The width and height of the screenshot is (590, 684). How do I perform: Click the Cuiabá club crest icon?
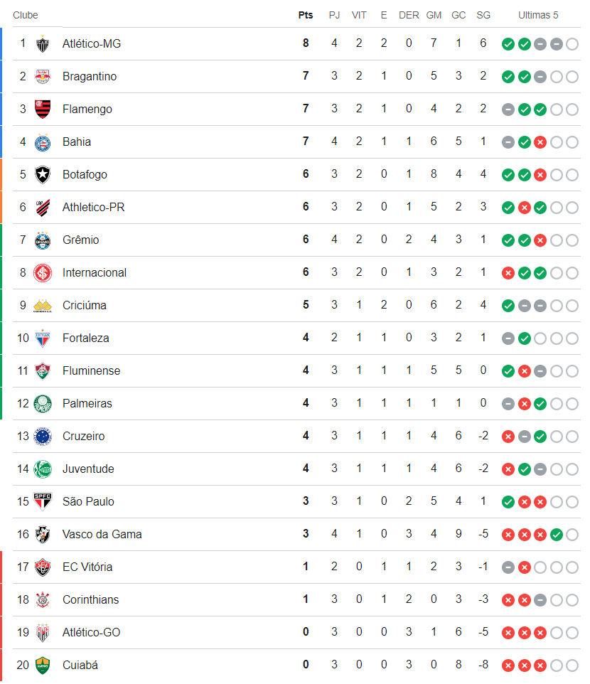click(x=43, y=666)
